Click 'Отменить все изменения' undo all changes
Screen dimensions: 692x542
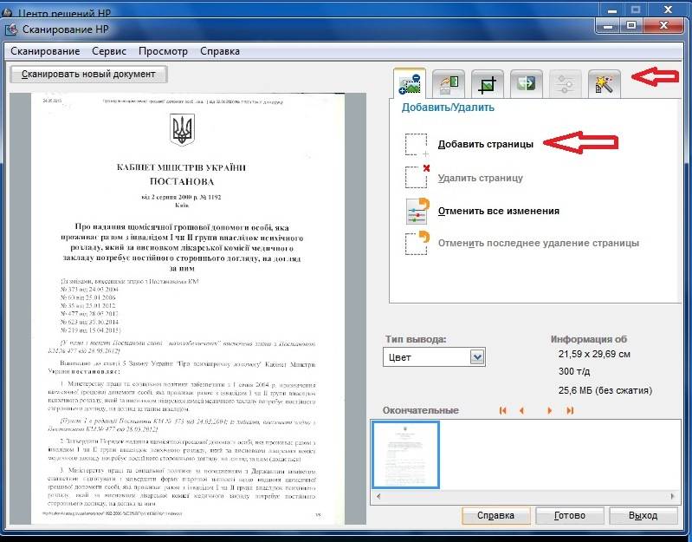(498, 211)
